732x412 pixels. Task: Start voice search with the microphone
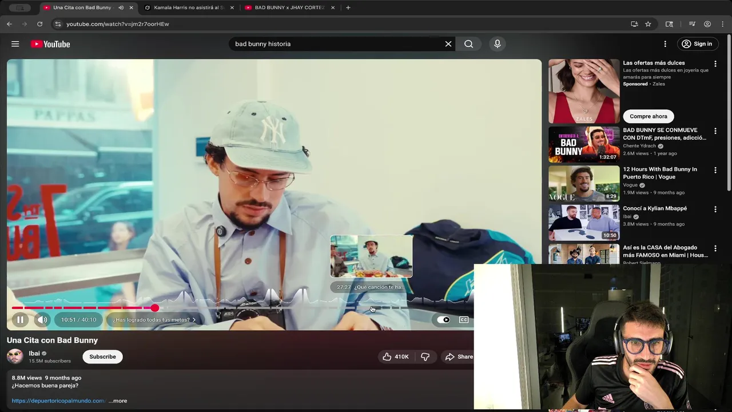click(497, 44)
